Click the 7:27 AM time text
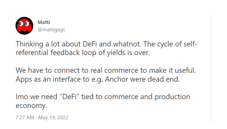The height and width of the screenshot is (129, 227). click(25, 117)
